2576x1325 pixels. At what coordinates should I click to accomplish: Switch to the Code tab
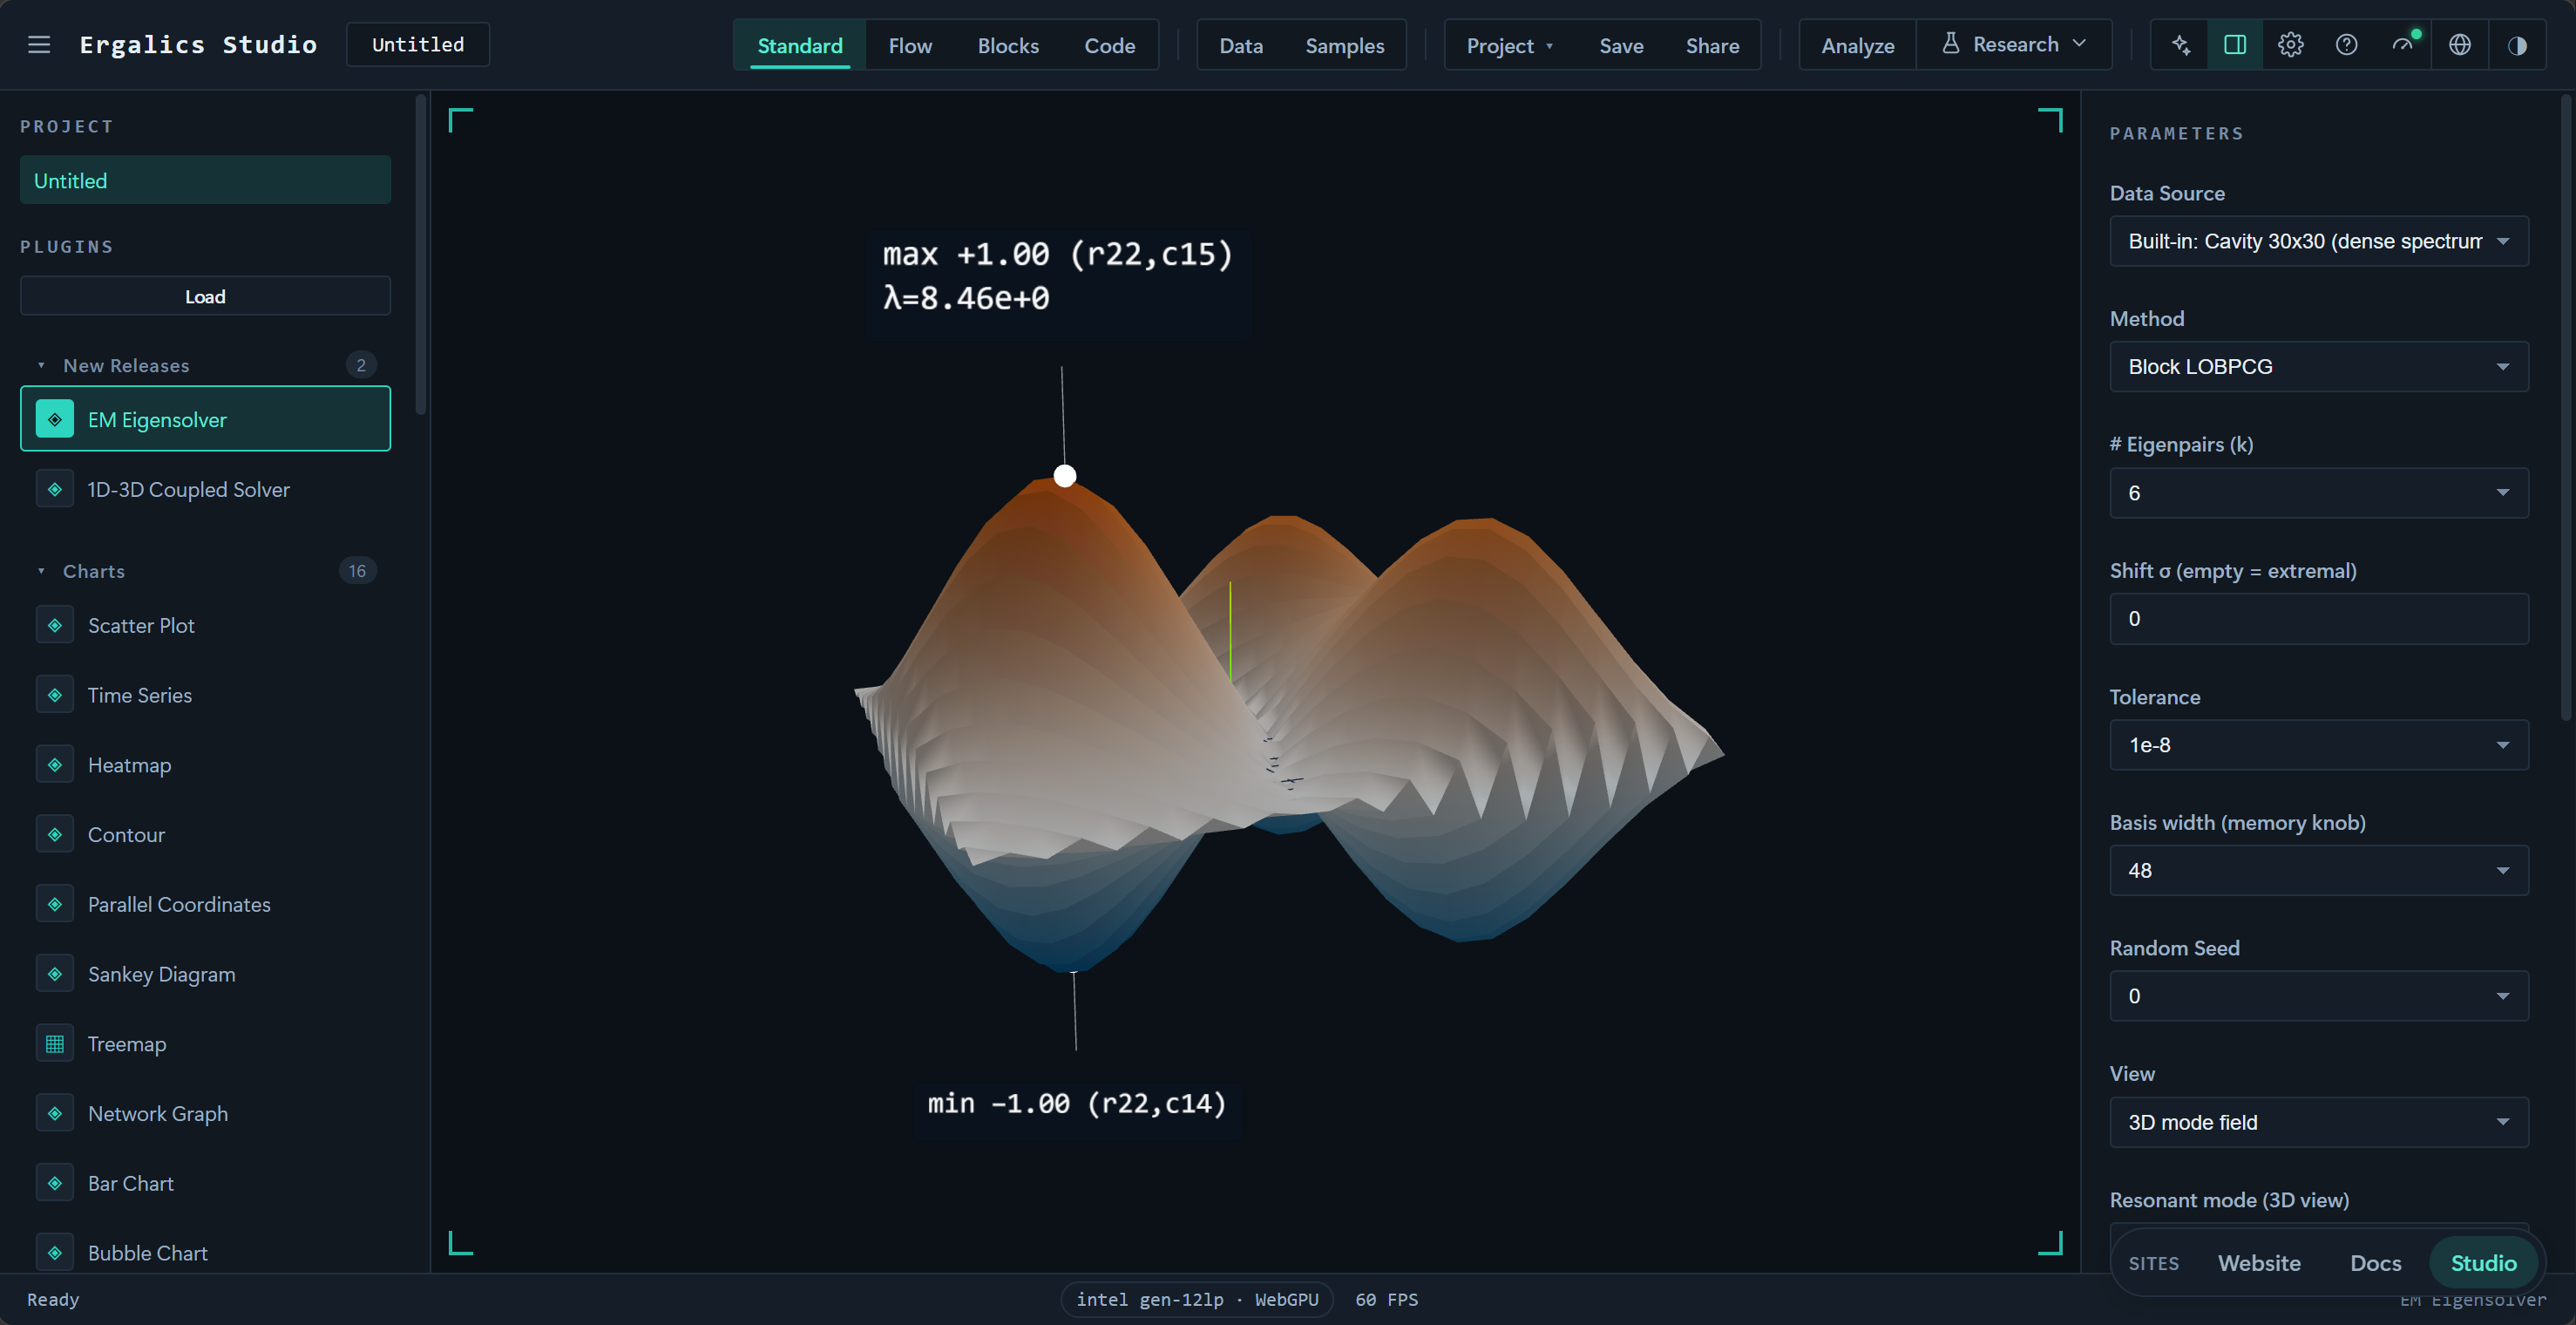1109,45
